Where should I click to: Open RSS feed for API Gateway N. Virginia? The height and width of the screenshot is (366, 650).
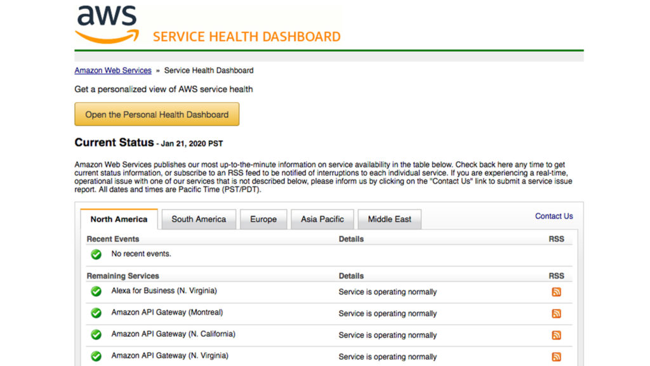coord(556,356)
